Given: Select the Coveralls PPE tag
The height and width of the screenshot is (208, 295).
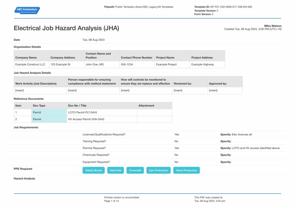Looking at the screenshot, I should pos(135,170).
